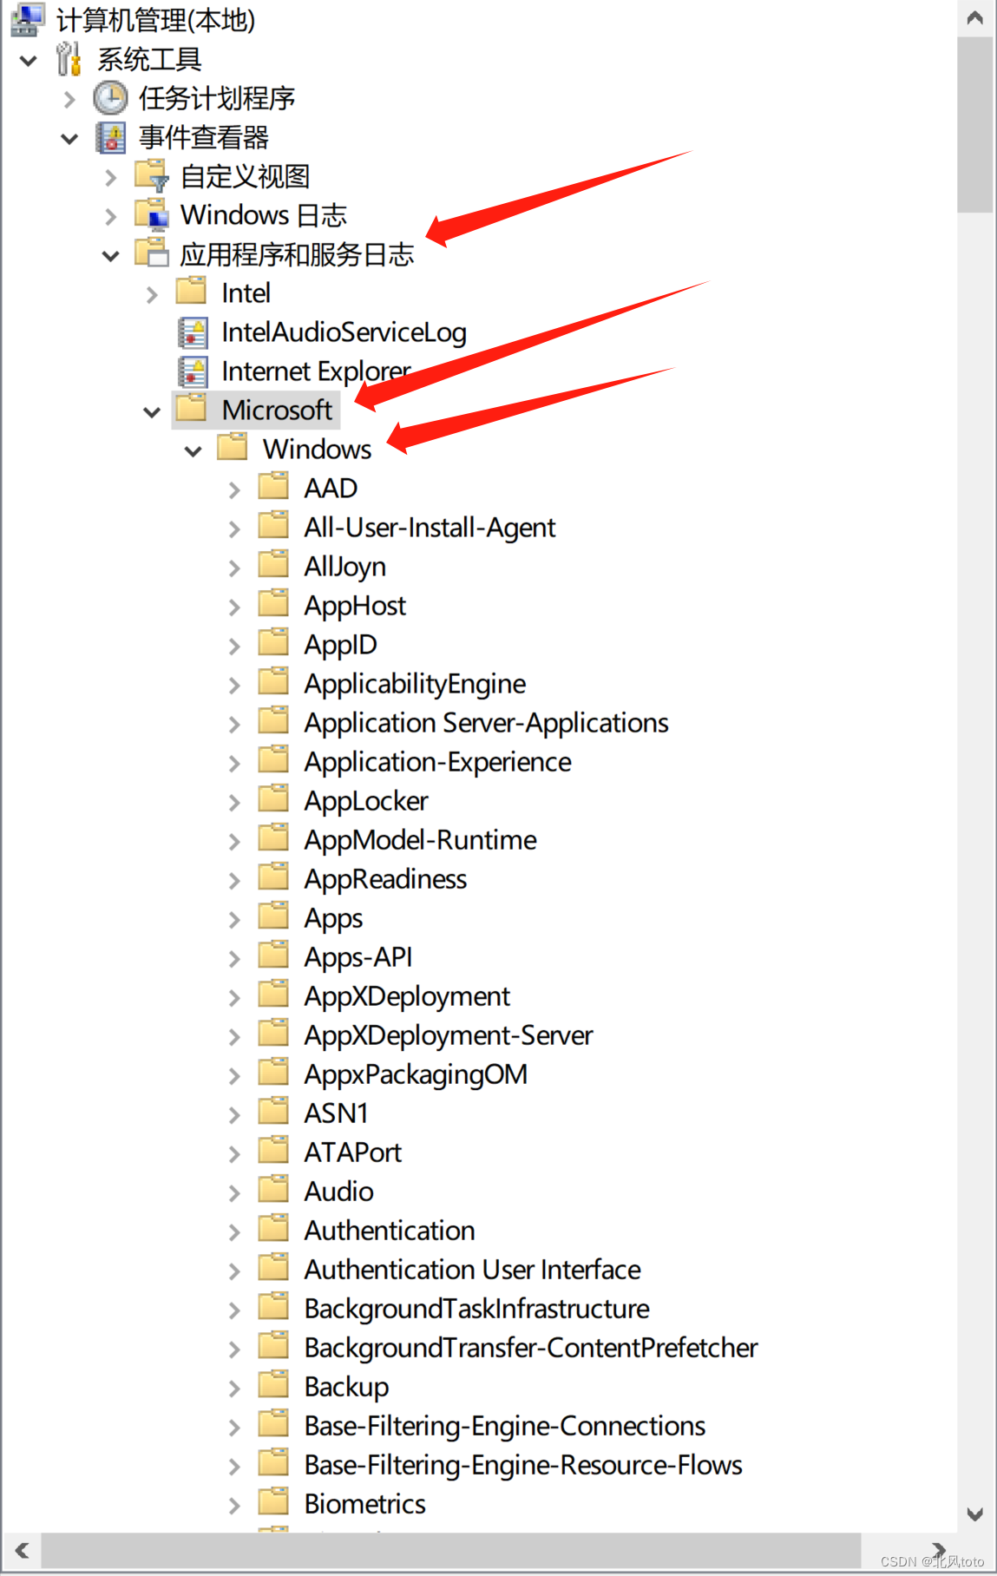Click the IntelAudioServiceLog log icon
The image size is (997, 1576).
pyautogui.click(x=193, y=332)
